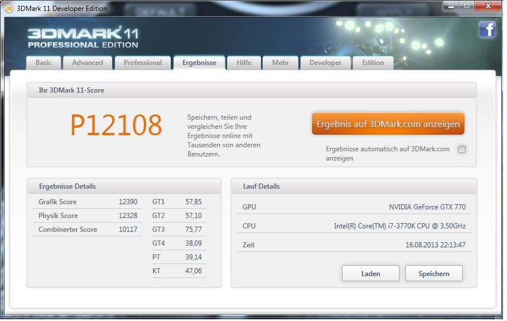Maximize the 3DMark 11 window

467,6
